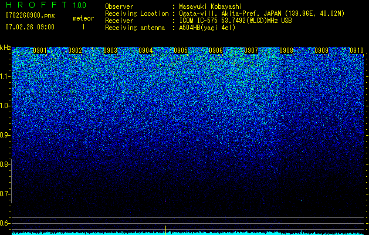This screenshot has height=235, width=369.
Task: Click the Receiving antenna label
Action: (x=135, y=28)
